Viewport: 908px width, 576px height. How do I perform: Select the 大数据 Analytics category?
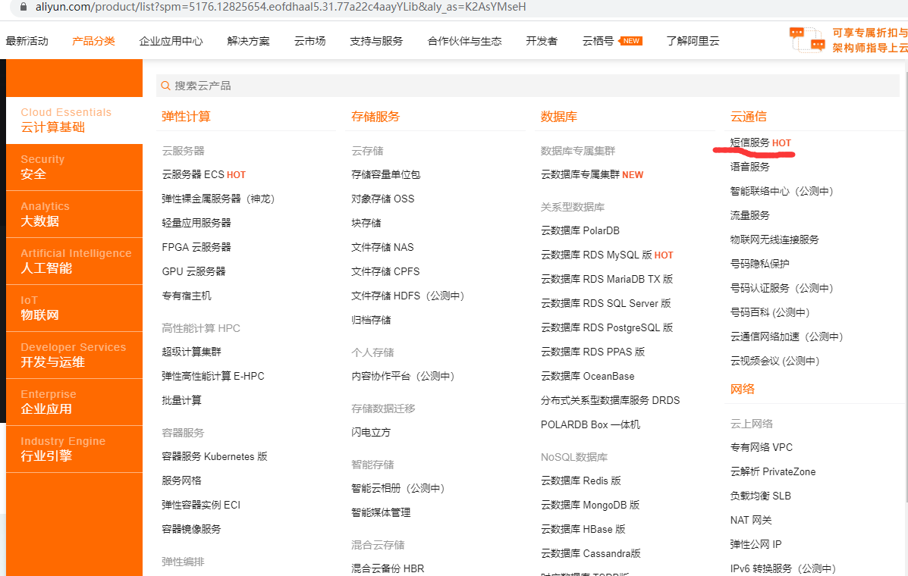(x=74, y=214)
